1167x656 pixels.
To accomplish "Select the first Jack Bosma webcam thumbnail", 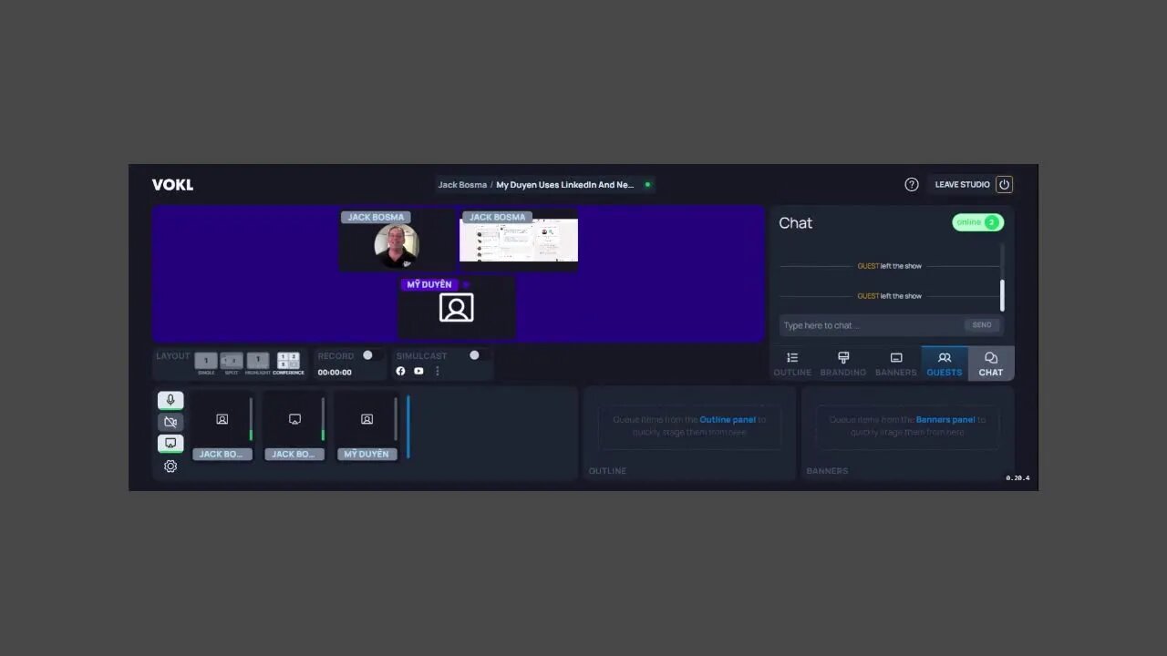I will pos(222,425).
